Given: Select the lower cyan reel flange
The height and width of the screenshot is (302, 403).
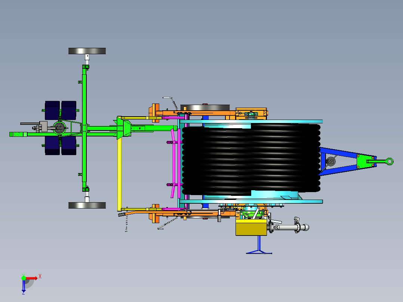Looking at the screenshot, I should pos(251,201).
